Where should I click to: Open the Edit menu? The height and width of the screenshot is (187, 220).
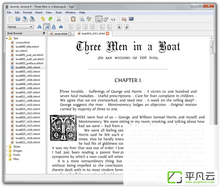click(17, 12)
